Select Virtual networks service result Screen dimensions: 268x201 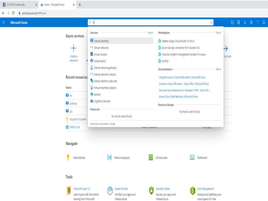[101, 48]
